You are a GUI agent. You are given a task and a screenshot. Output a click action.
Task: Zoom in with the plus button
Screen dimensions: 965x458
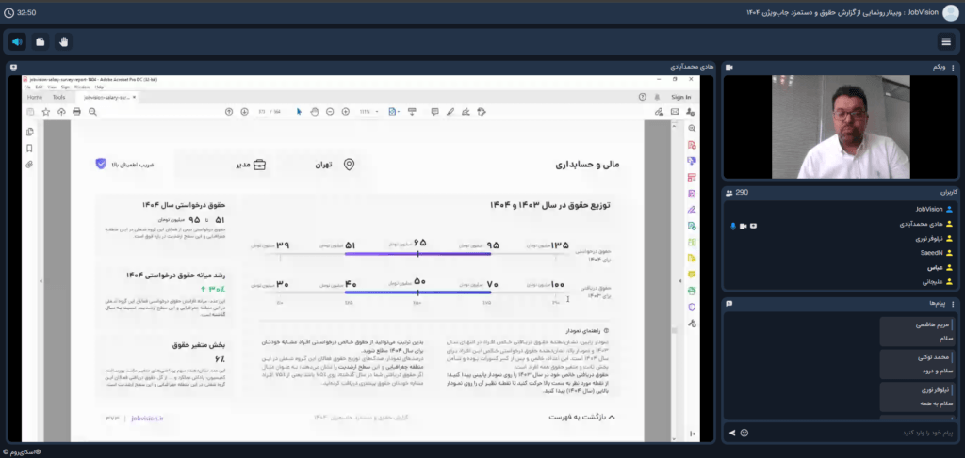(345, 112)
